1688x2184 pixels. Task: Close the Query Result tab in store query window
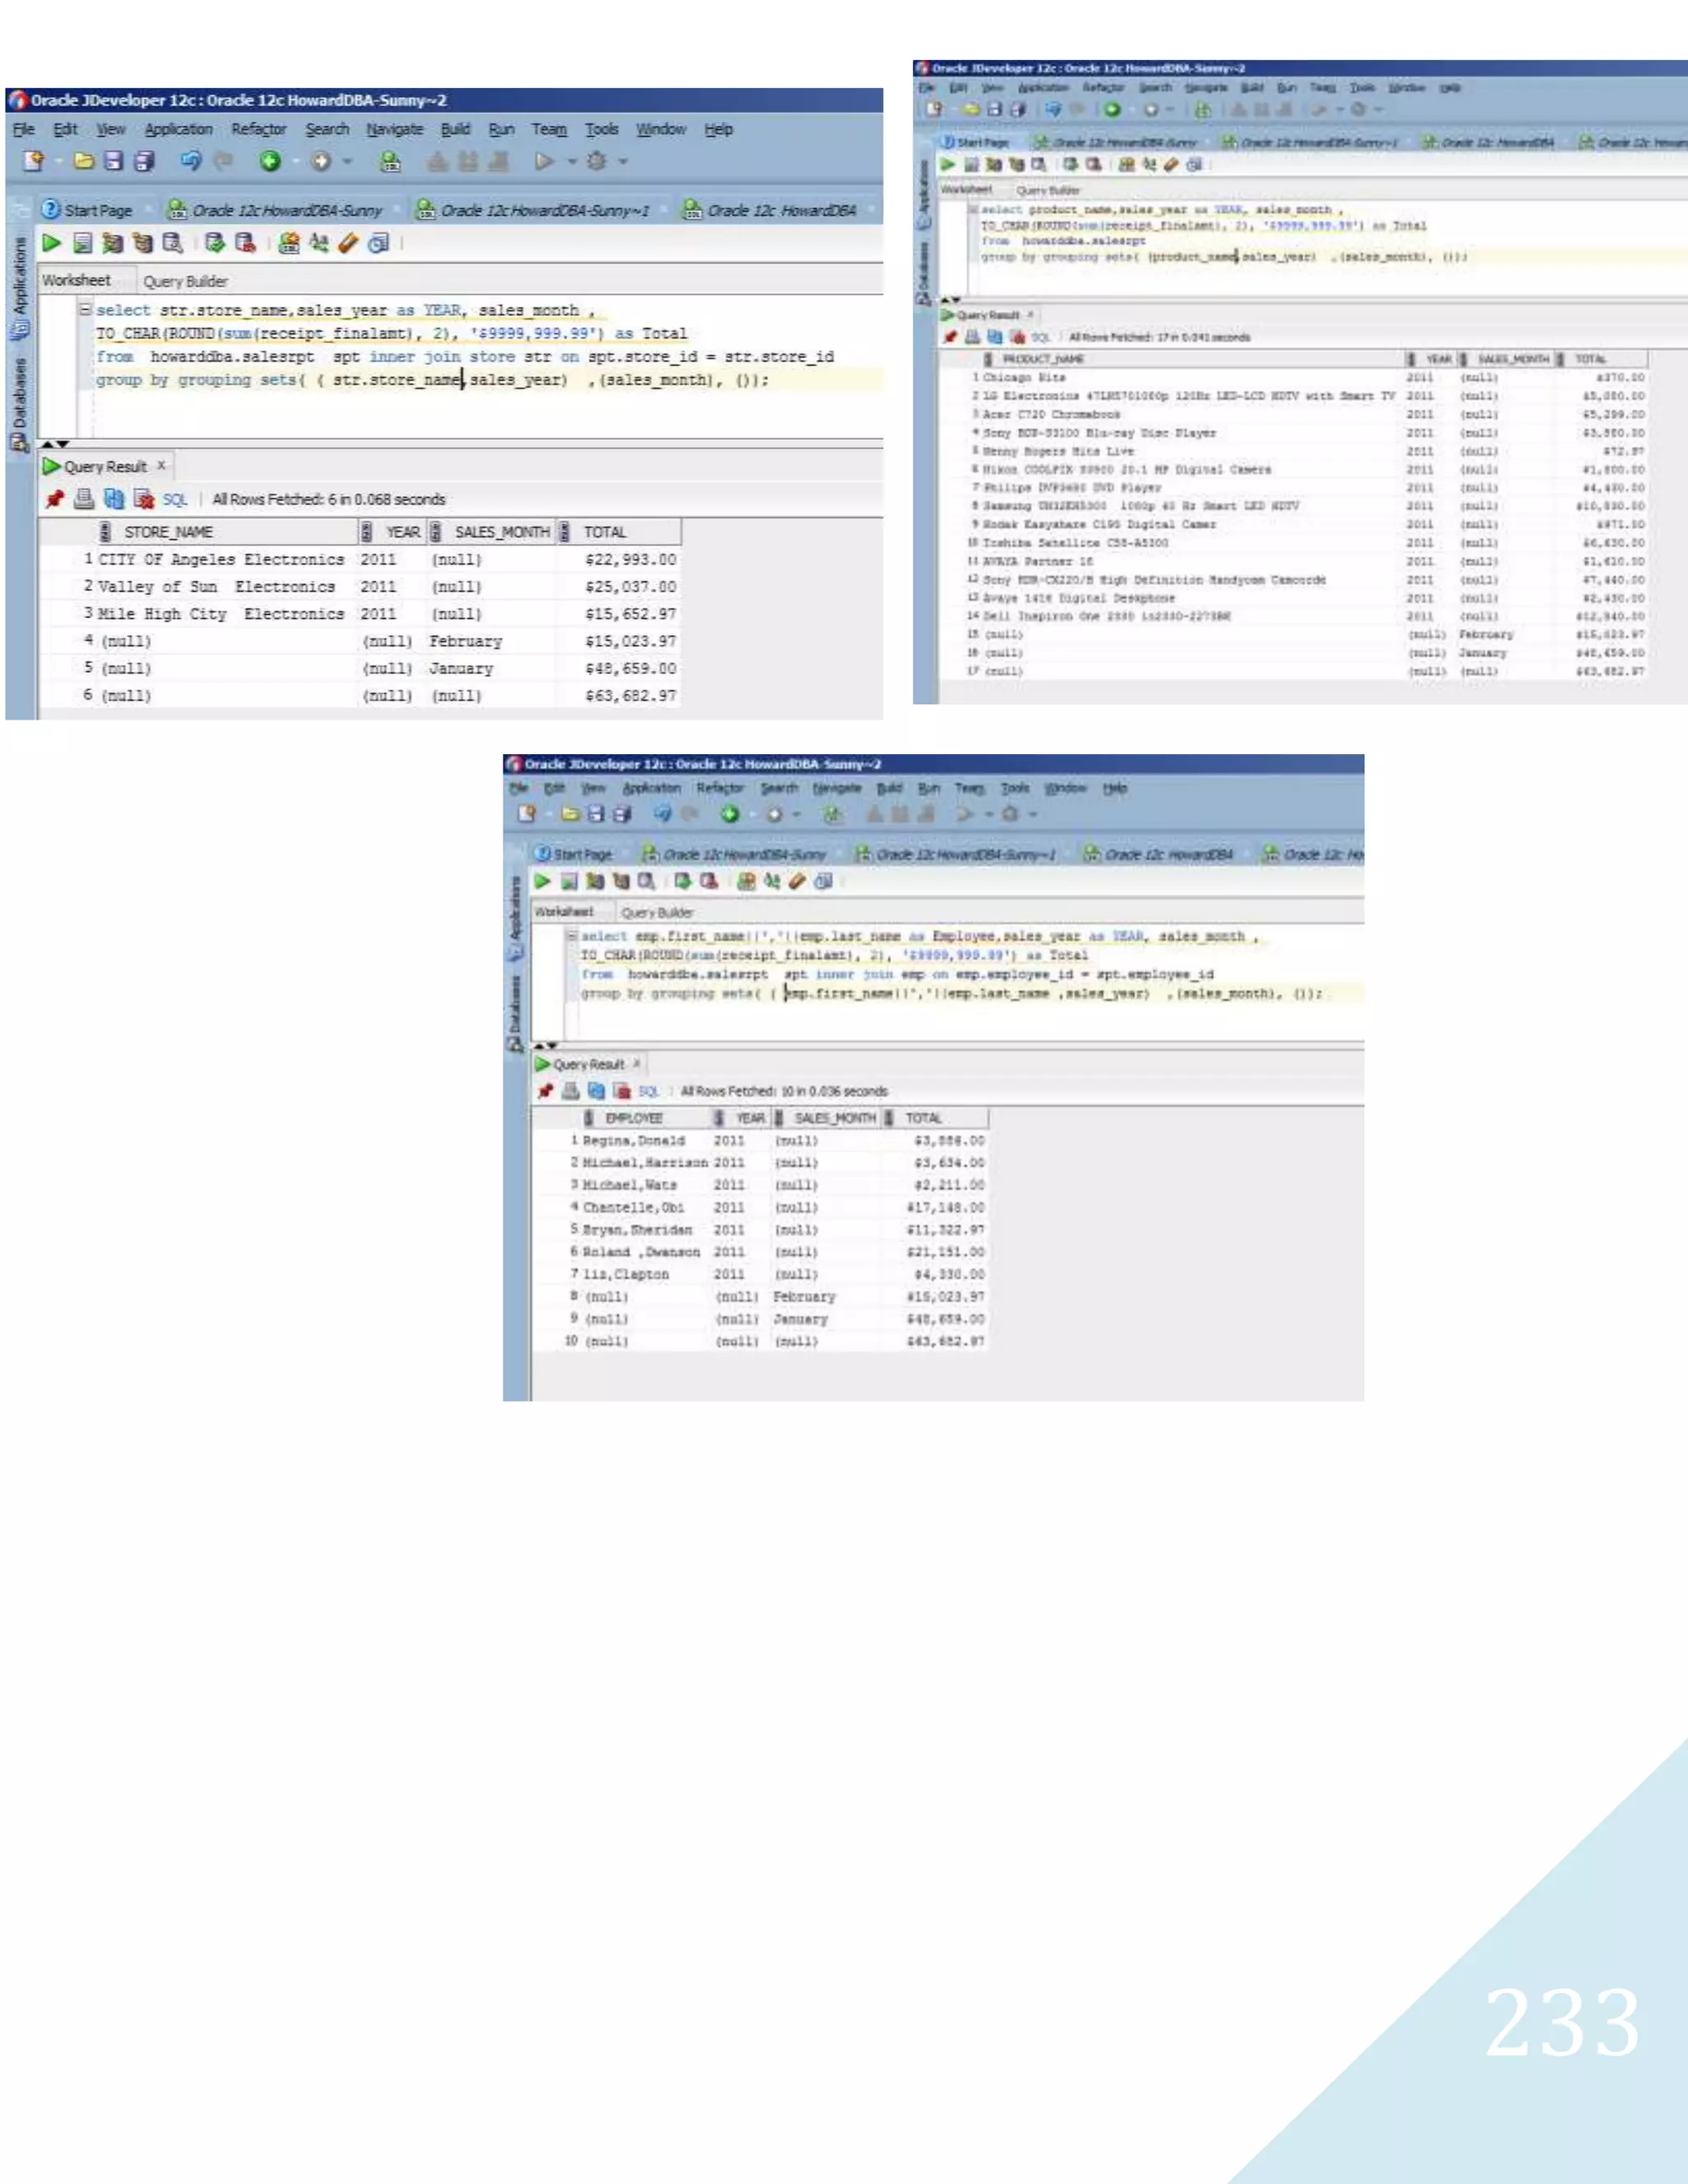click(x=161, y=465)
